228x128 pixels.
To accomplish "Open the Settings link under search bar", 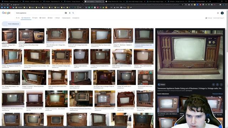I will (x=66, y=18).
